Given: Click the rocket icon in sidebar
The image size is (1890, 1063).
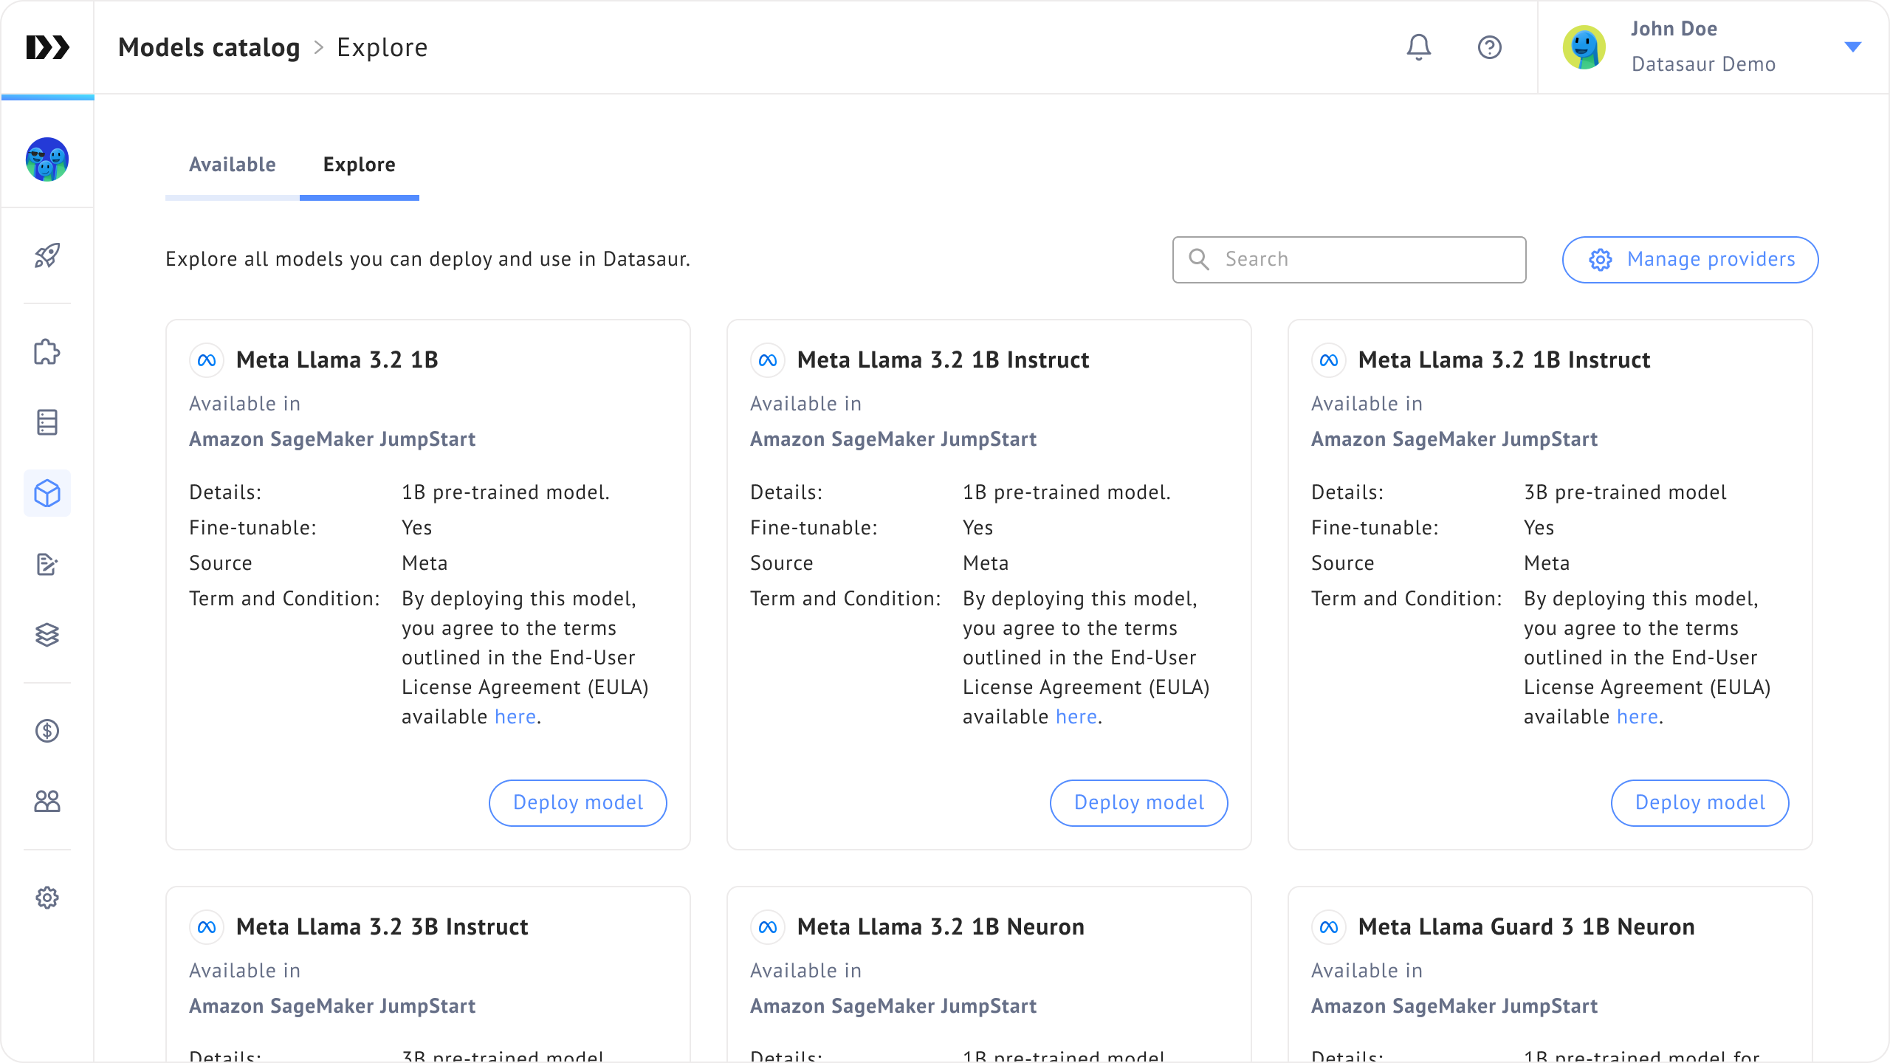Looking at the screenshot, I should [47, 255].
